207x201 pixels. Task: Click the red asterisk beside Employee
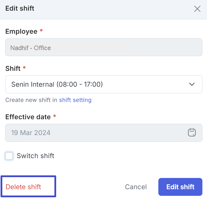41,30
